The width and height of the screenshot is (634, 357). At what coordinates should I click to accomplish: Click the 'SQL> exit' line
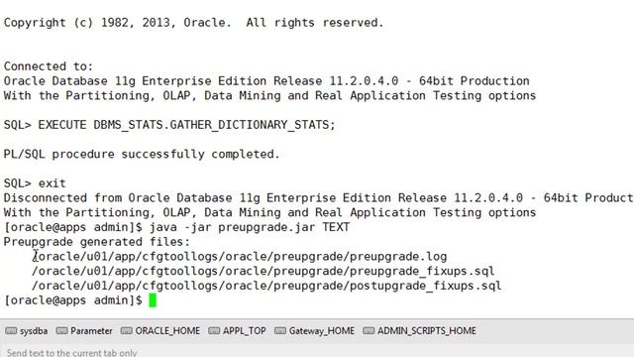[35, 183]
